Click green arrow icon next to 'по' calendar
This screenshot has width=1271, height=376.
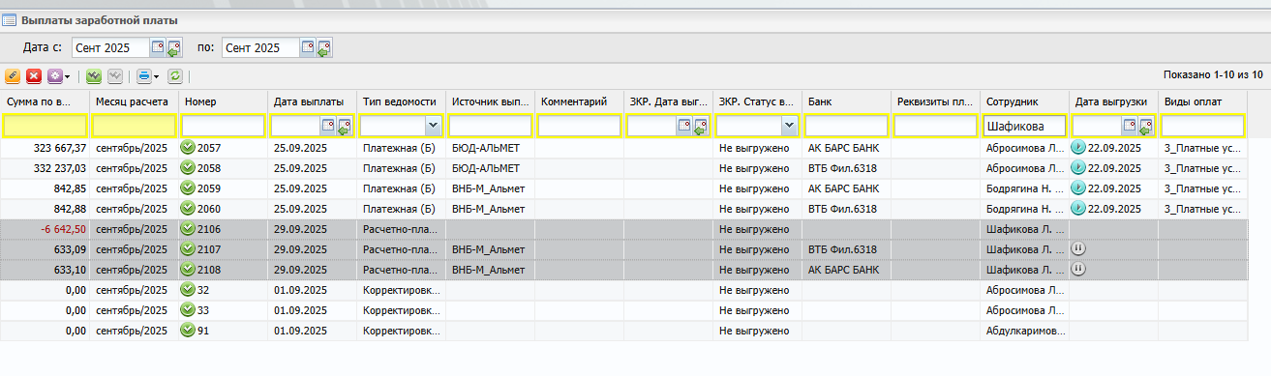click(x=324, y=47)
